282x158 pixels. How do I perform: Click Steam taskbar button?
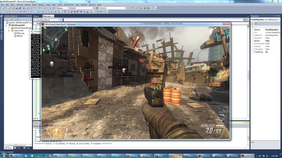click(x=160, y=156)
